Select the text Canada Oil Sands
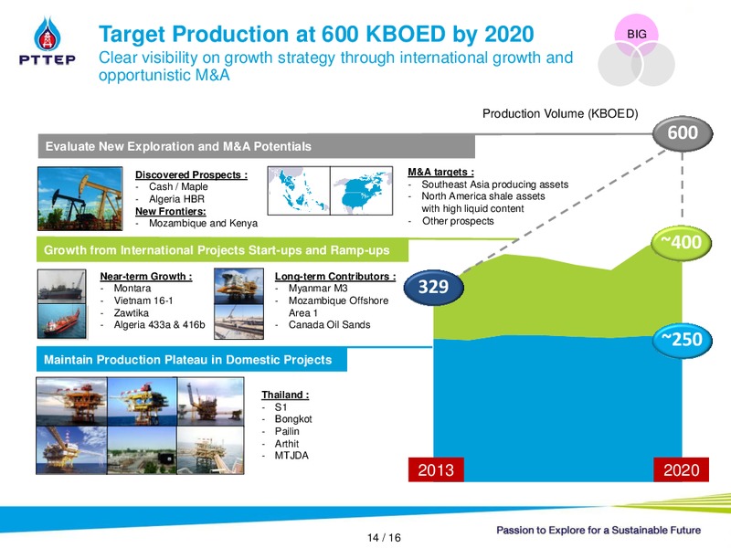The width and height of the screenshot is (731, 548). pos(329,325)
